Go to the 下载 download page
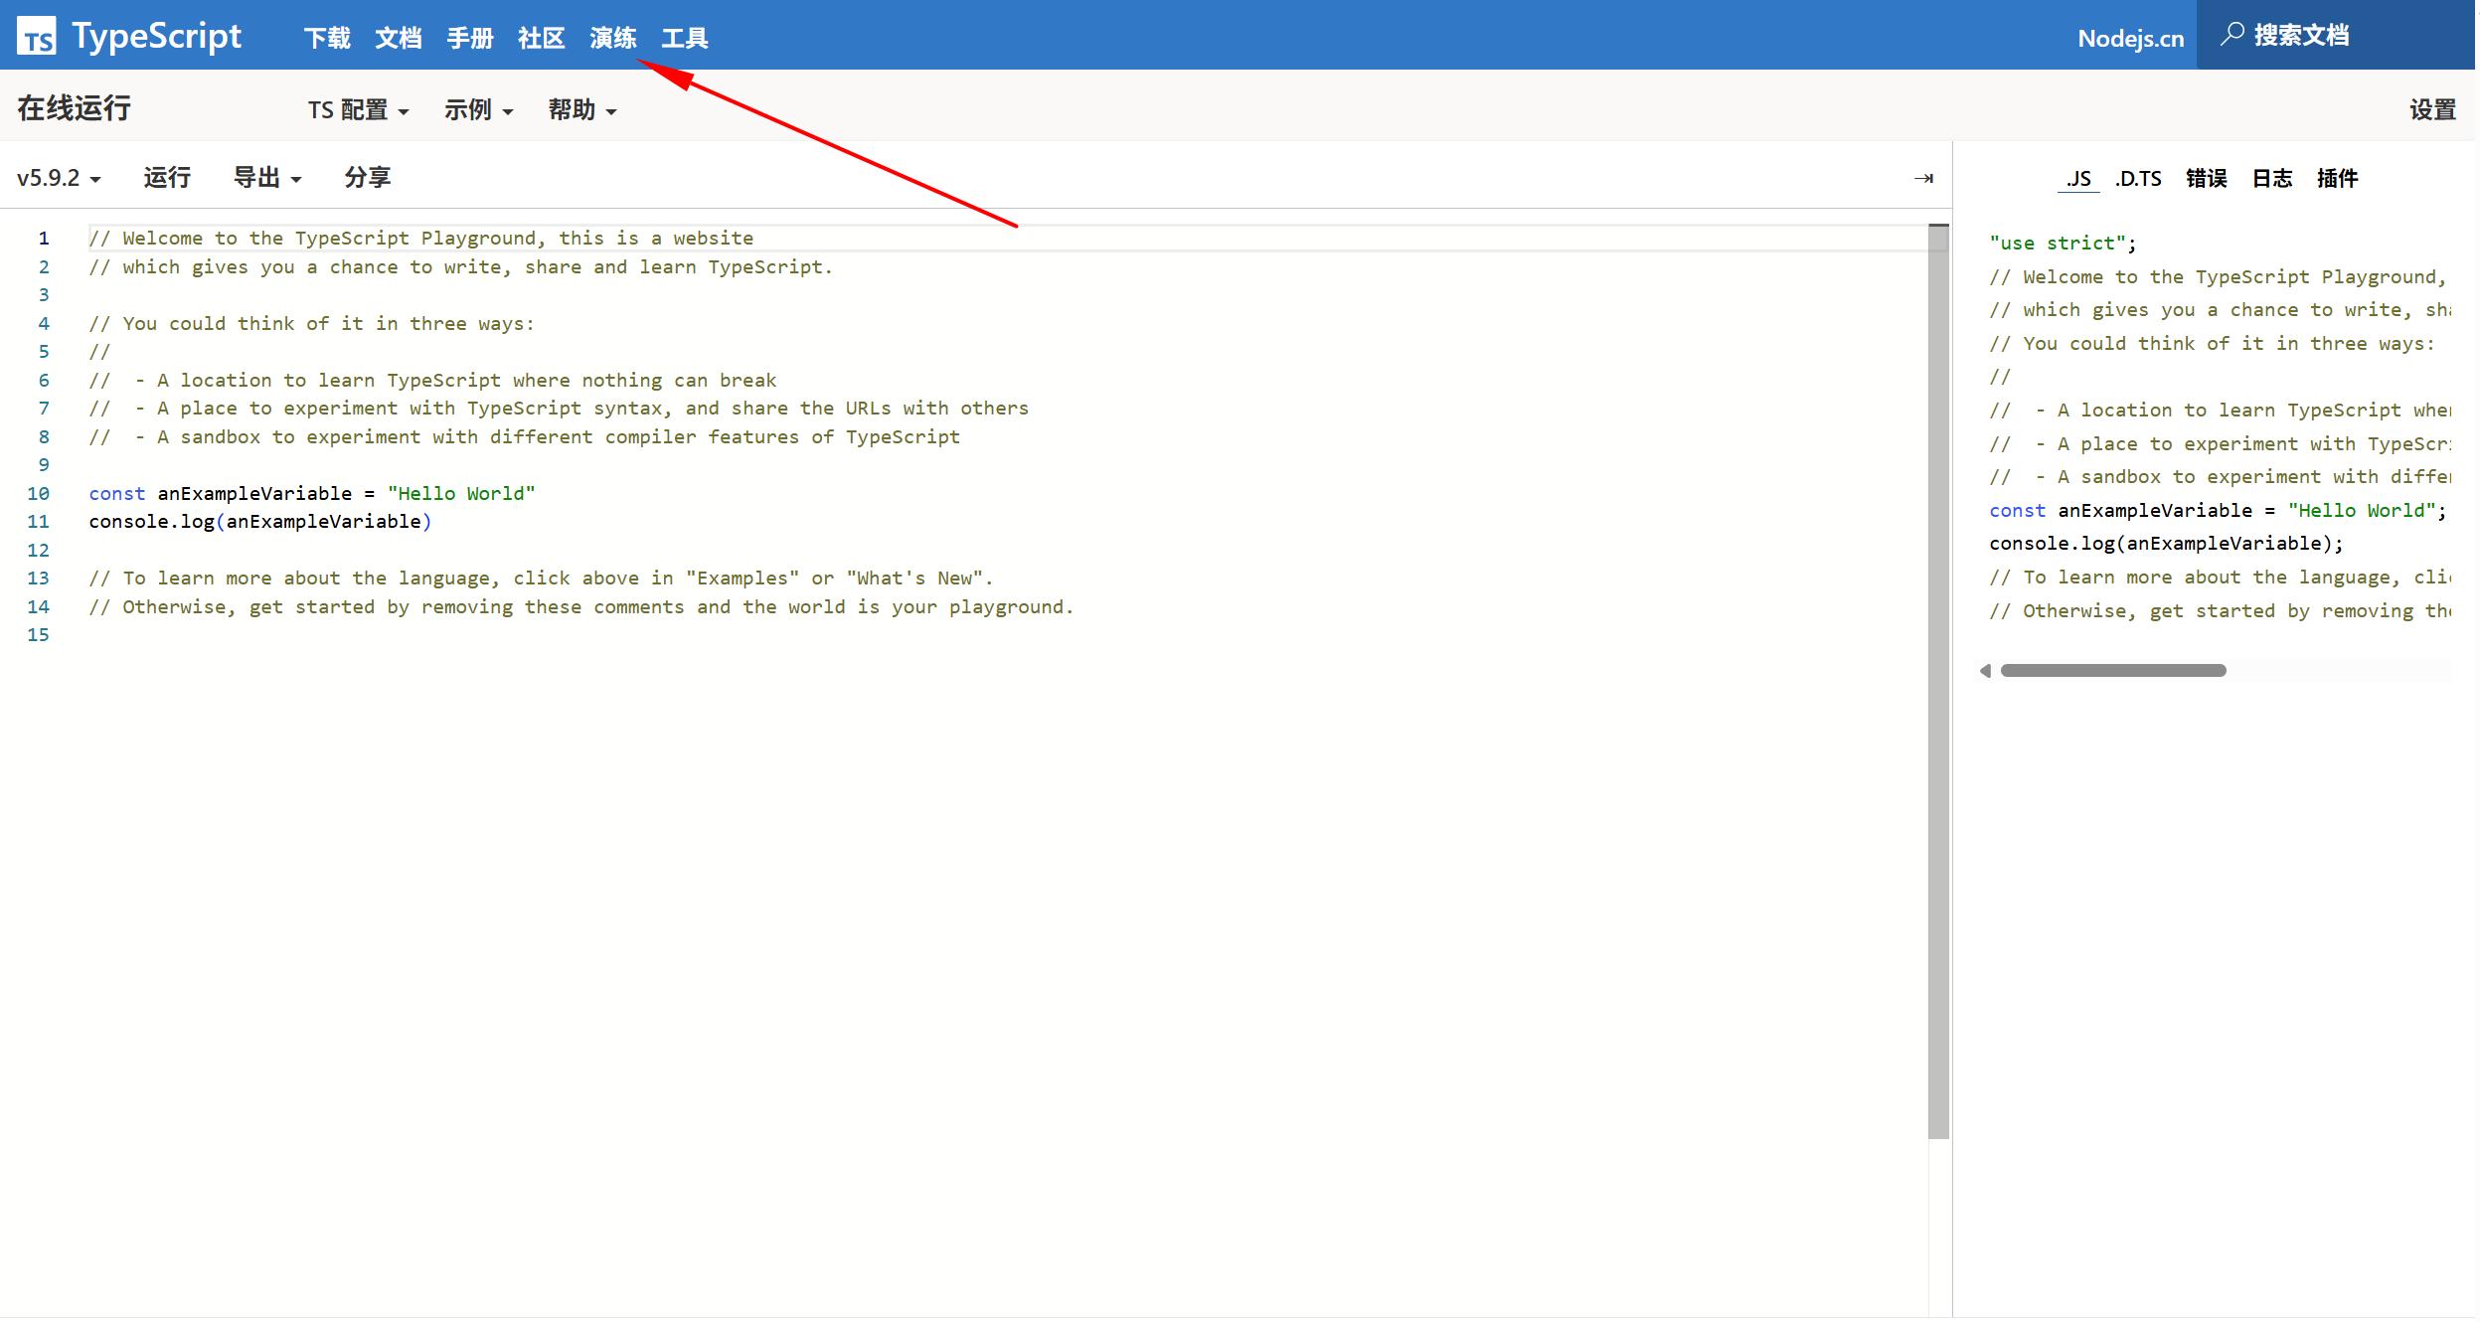Screen dimensions: 2480x1322 point(327,39)
